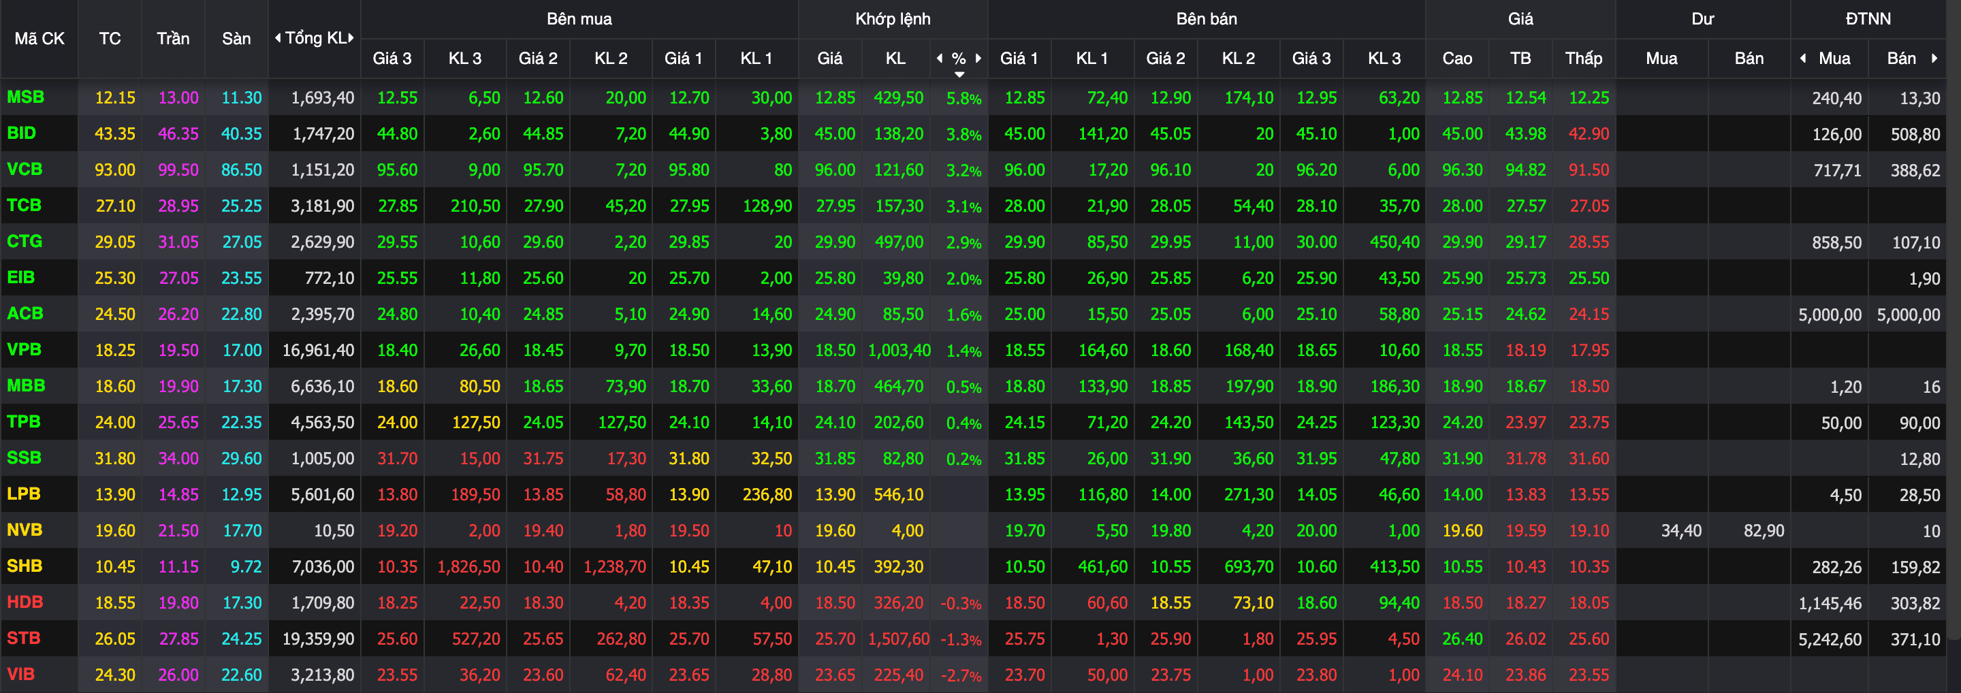Open the MBB stock symbol
Image resolution: width=1961 pixels, height=693 pixels.
pos(26,386)
